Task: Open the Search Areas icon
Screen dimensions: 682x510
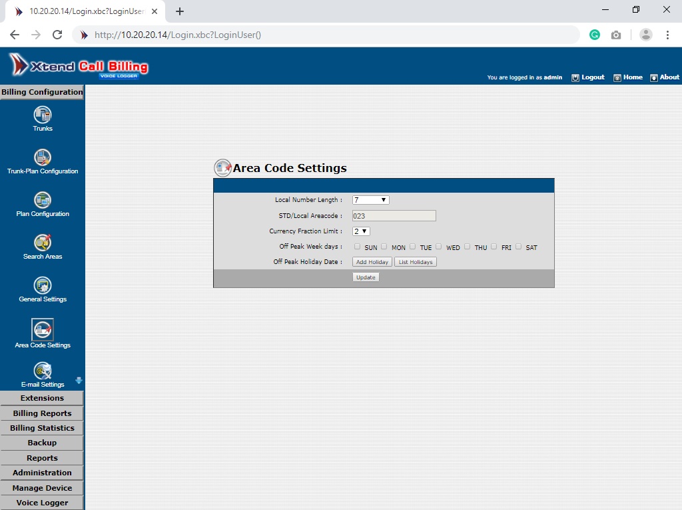Action: [43, 243]
